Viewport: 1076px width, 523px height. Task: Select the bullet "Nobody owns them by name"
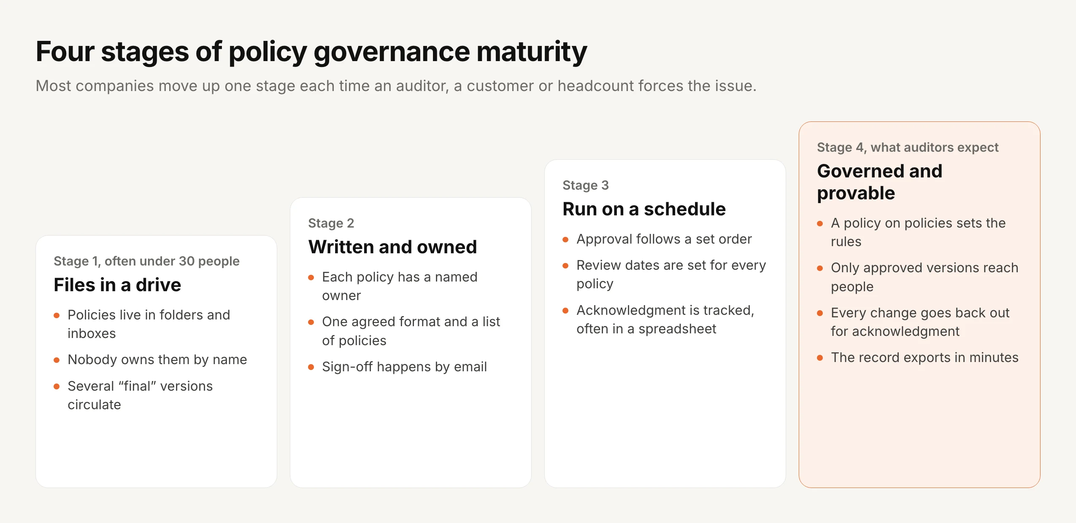[157, 359]
